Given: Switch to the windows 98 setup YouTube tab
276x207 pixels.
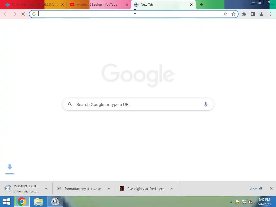Looking at the screenshot, I should coord(99,5).
